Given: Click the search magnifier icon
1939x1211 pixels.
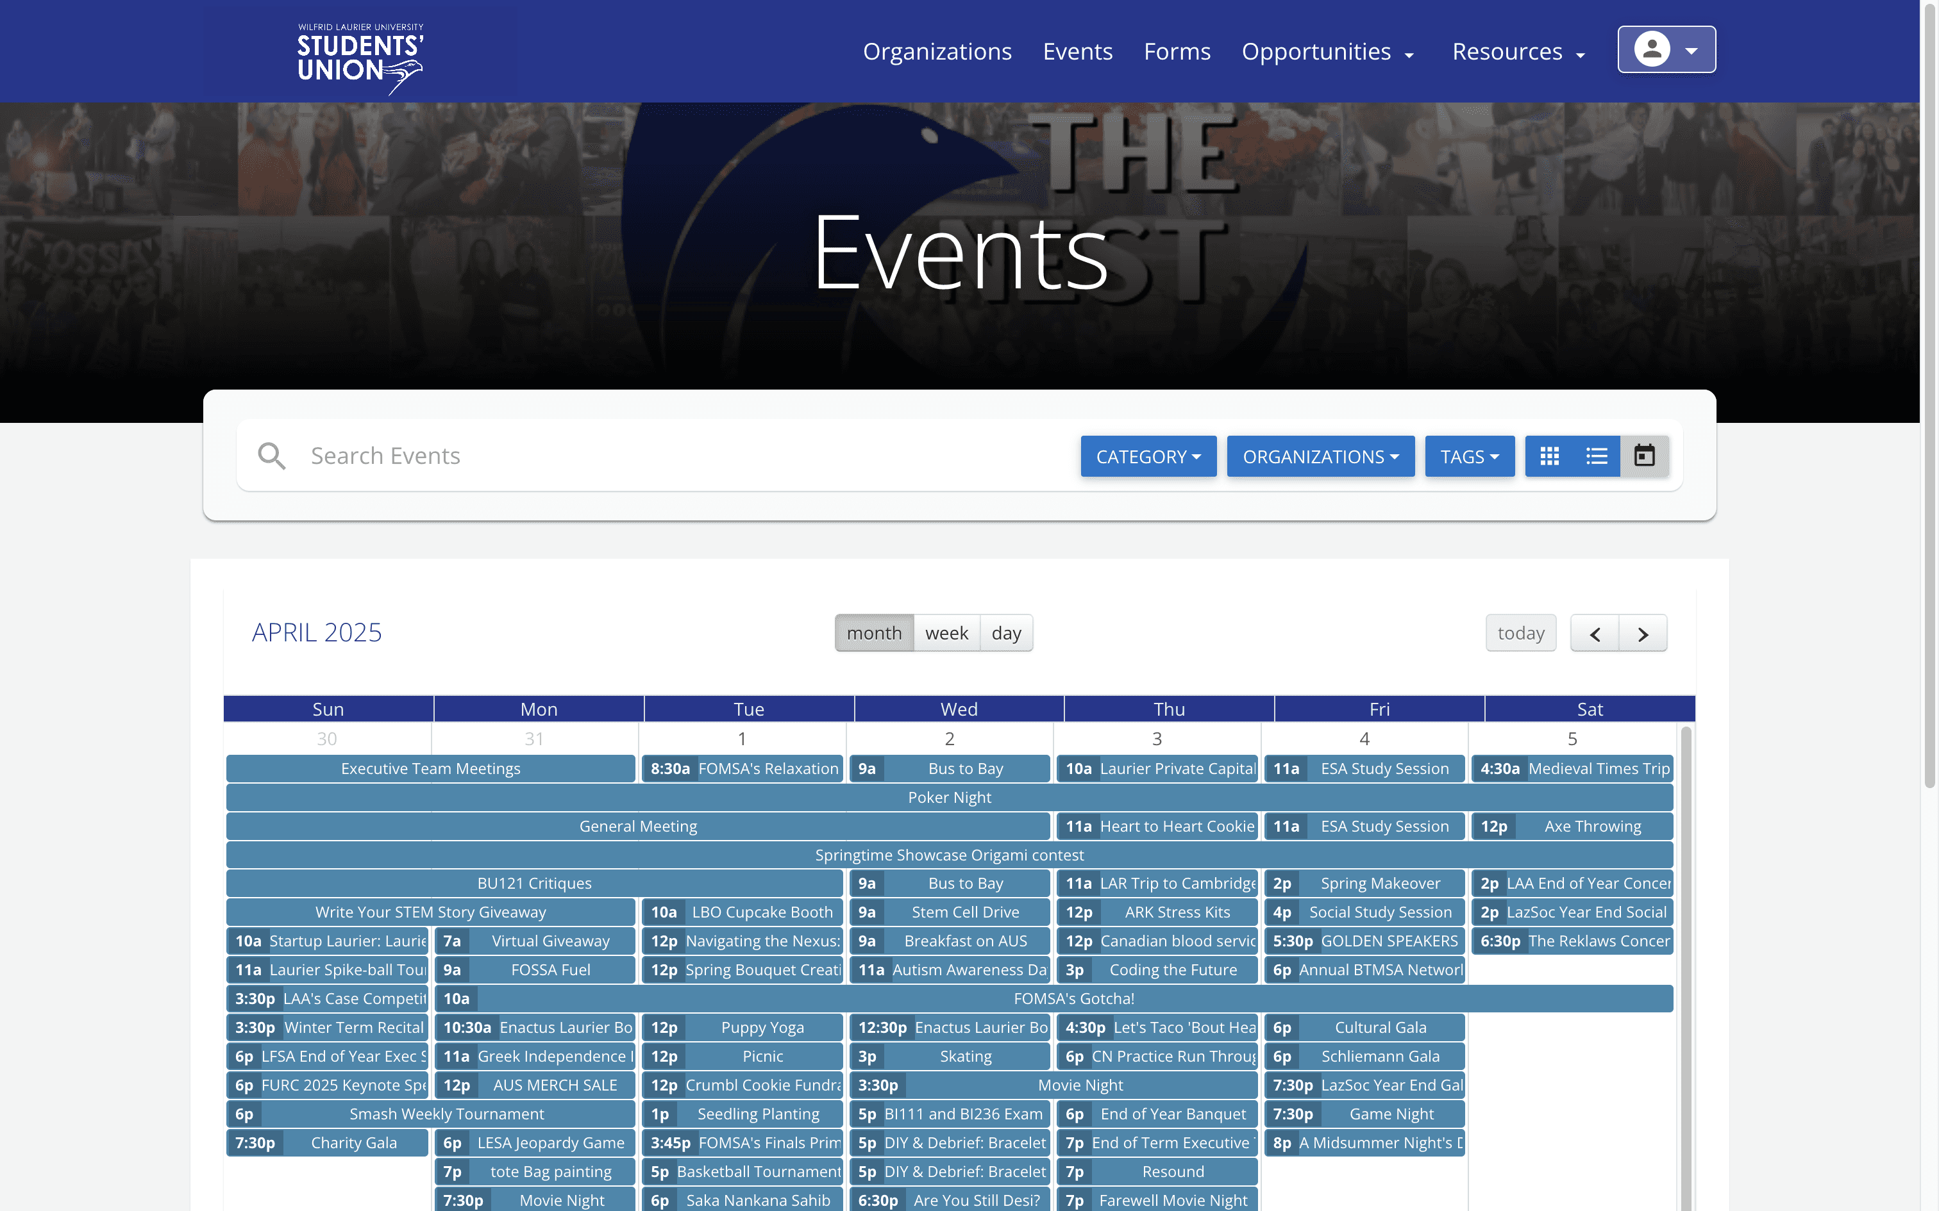Looking at the screenshot, I should (x=272, y=456).
